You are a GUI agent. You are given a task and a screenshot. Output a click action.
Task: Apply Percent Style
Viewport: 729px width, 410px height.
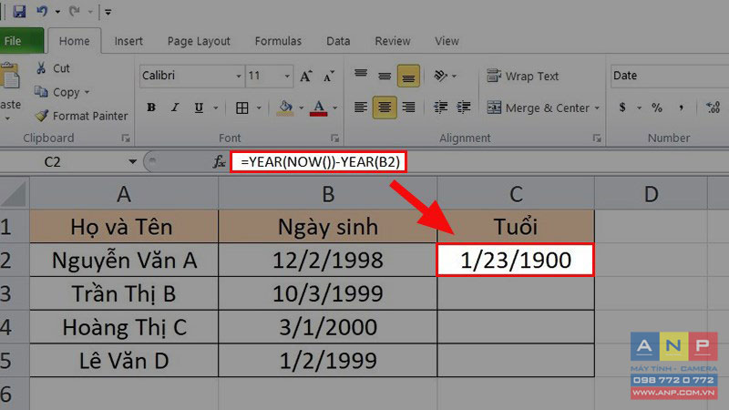pyautogui.click(x=656, y=108)
